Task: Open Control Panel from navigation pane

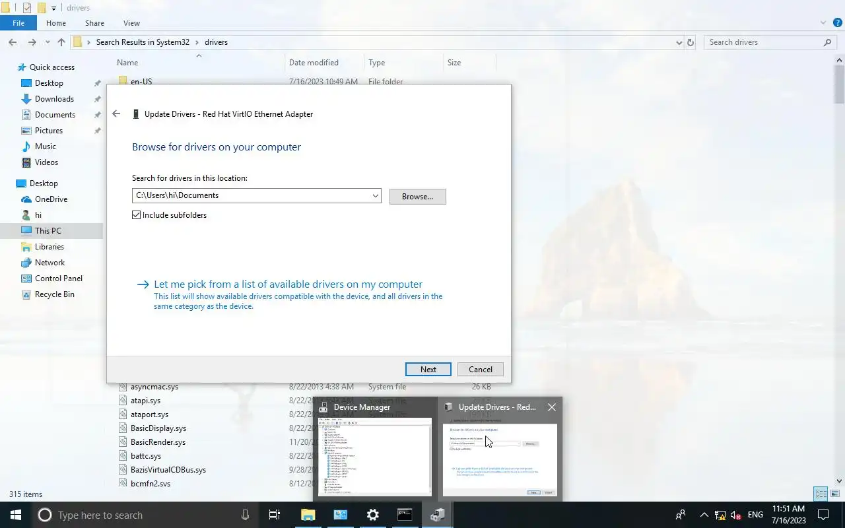Action: click(x=58, y=279)
